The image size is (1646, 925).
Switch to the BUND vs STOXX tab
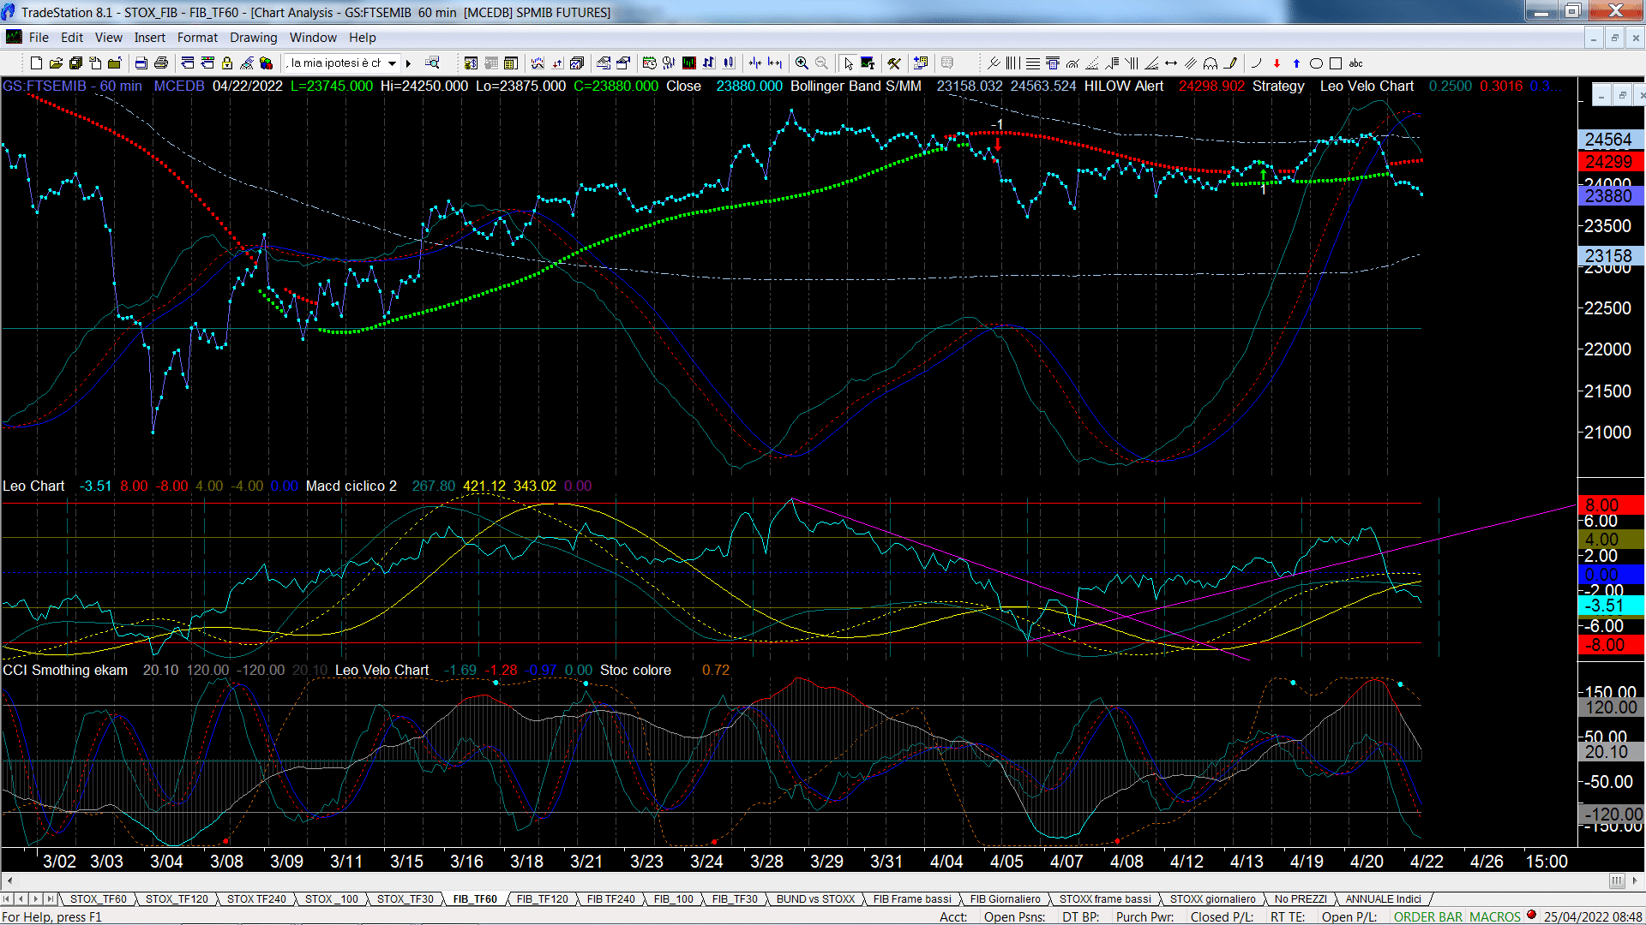[x=815, y=899]
